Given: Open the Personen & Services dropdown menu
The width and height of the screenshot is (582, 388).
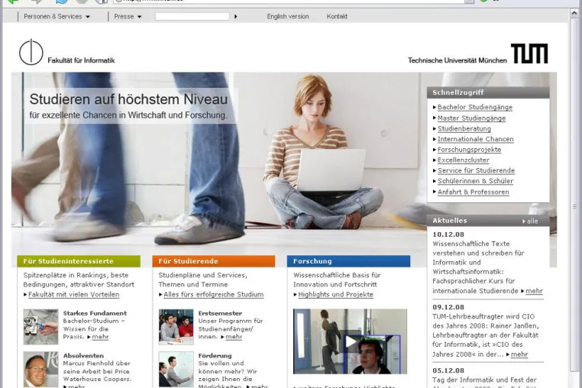Looking at the screenshot, I should tap(57, 16).
